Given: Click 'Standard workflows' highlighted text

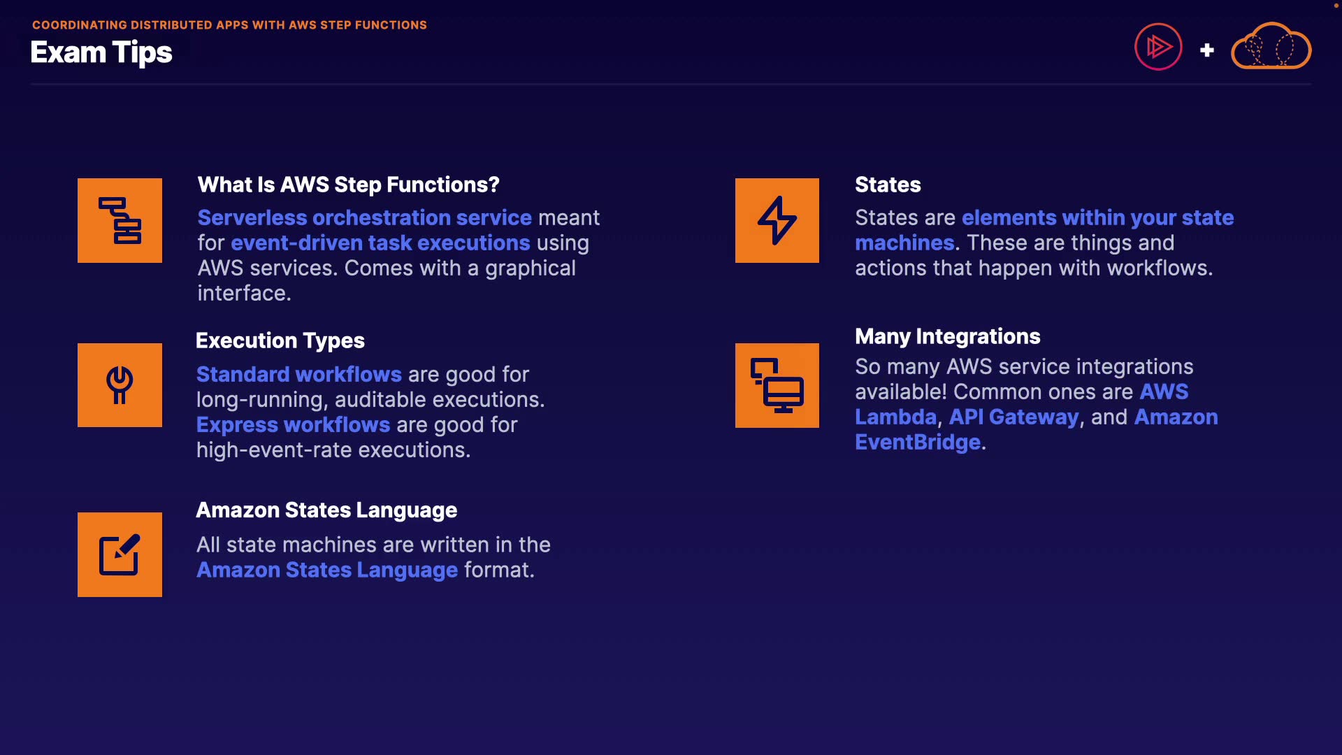Looking at the screenshot, I should [x=298, y=375].
